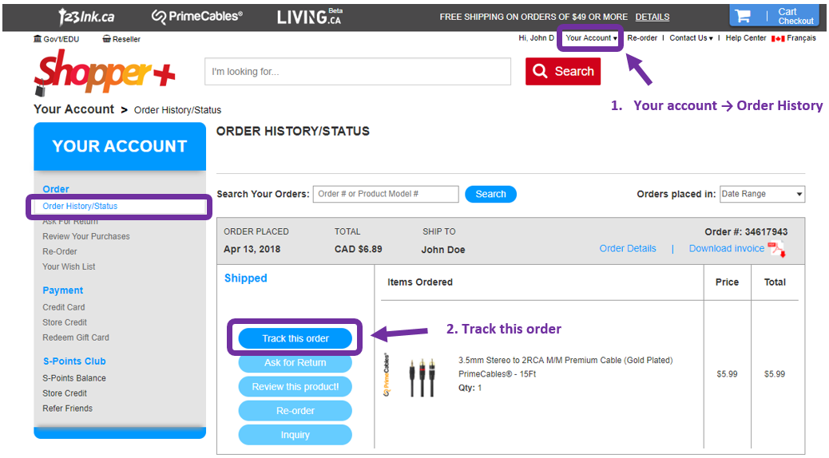Click the blue order Search button
Image resolution: width=829 pixels, height=458 pixels.
[x=490, y=194]
